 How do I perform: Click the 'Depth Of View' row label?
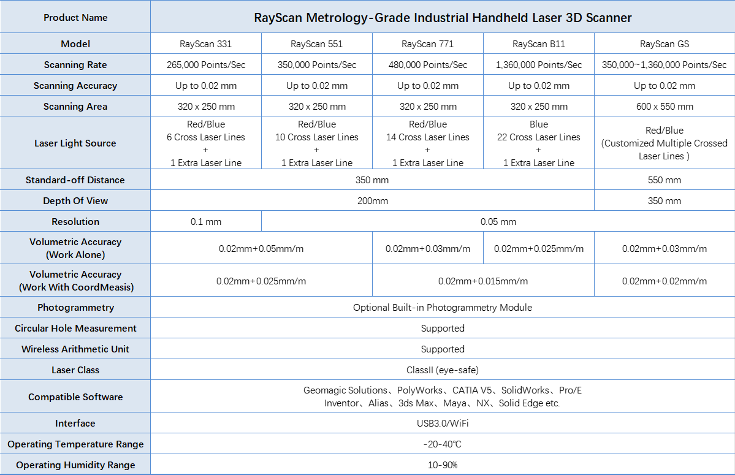[x=75, y=200]
